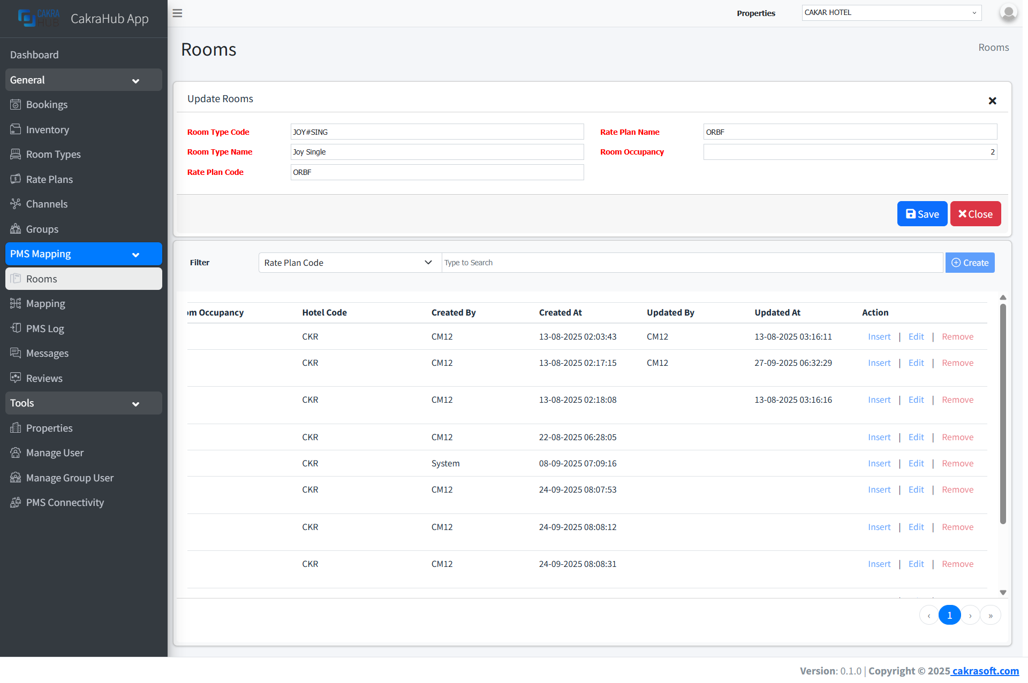The image size is (1028, 683).
Task: Click the hamburger menu icon
Action: tap(177, 13)
